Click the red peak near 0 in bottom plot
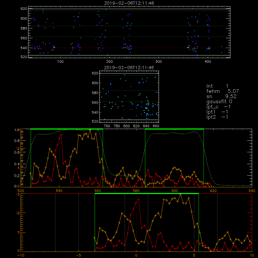 pos(139,199)
